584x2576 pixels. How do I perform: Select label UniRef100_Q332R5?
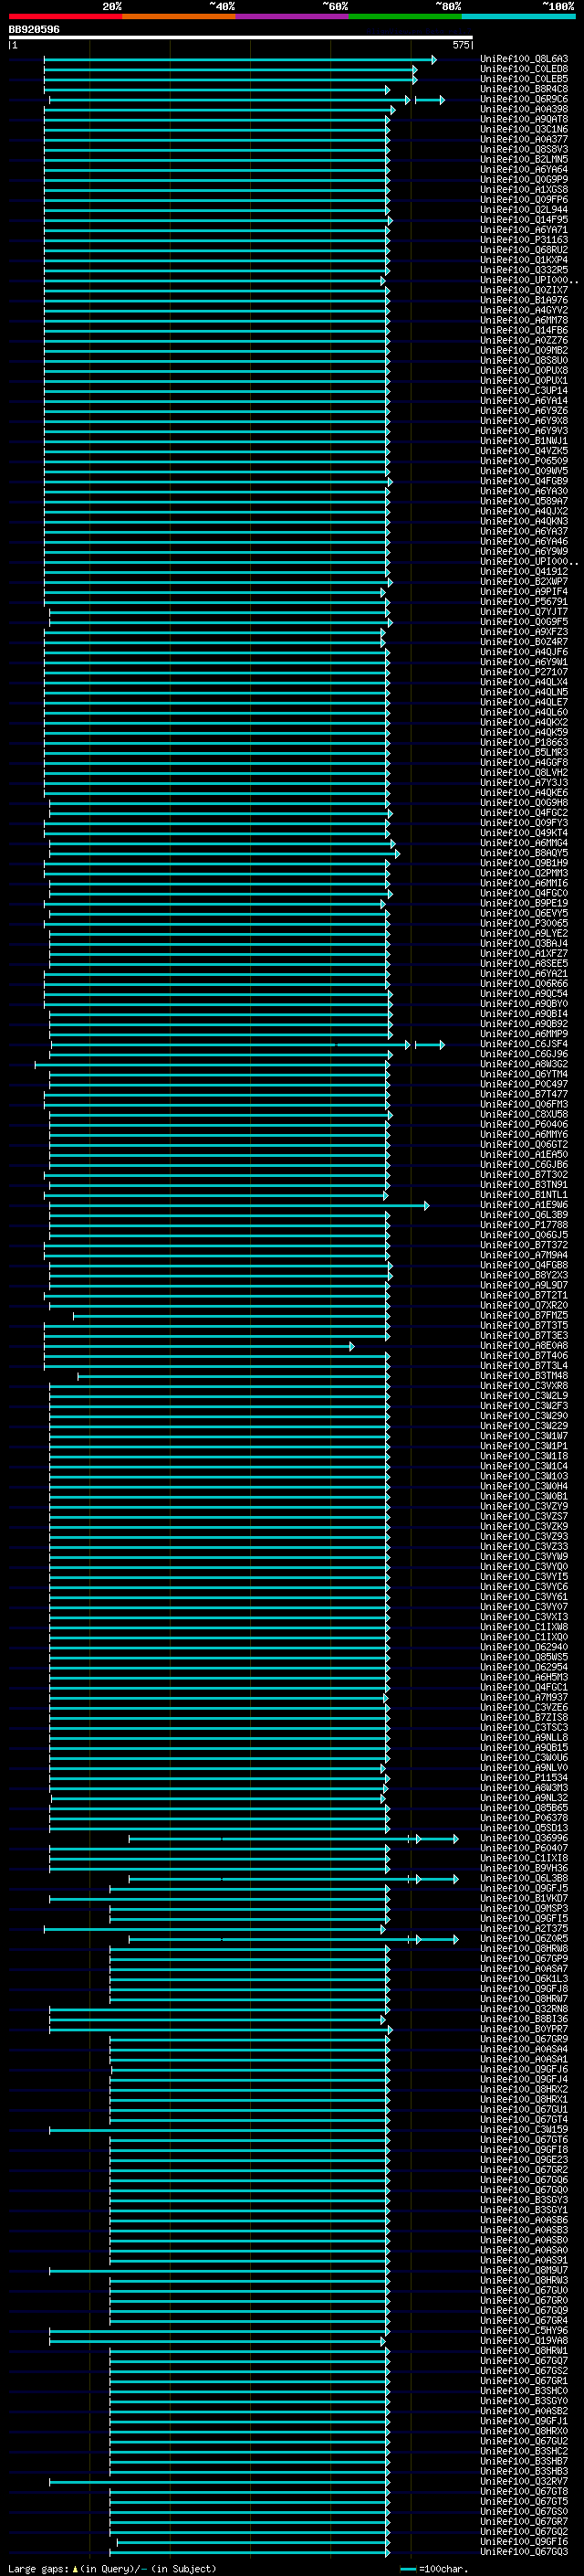tap(524, 270)
